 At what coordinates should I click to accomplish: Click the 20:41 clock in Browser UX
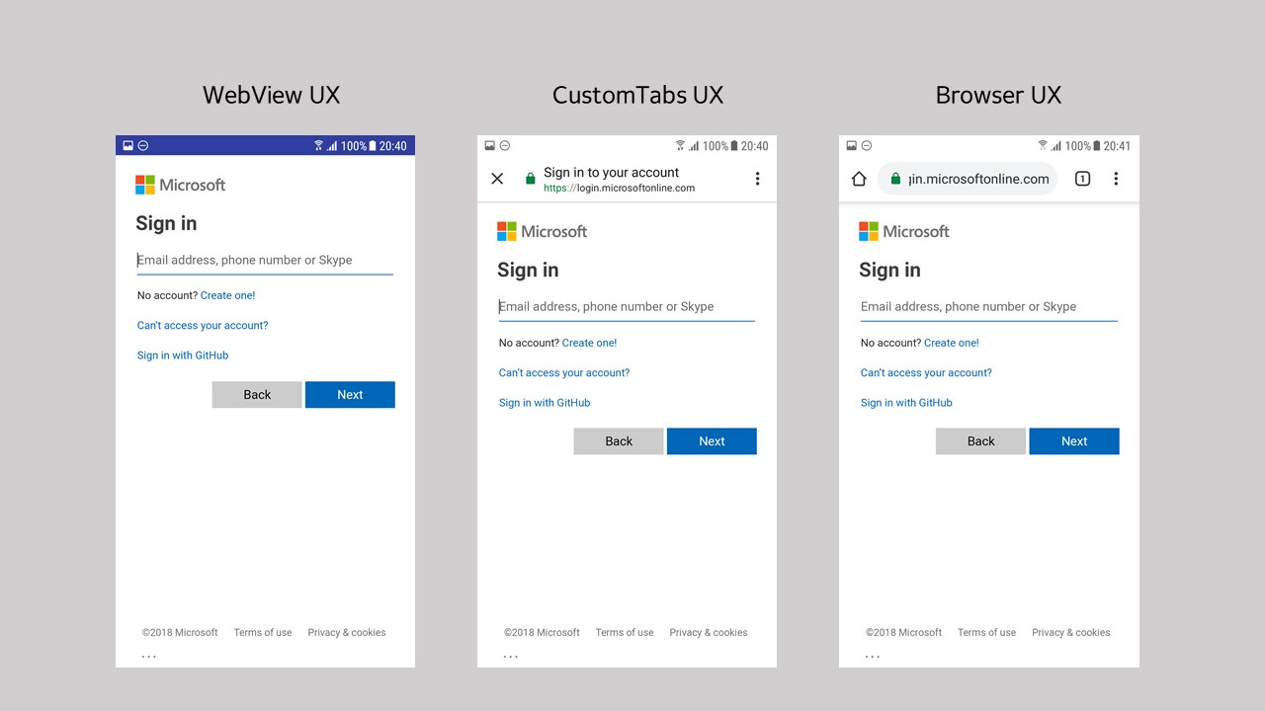point(1117,146)
